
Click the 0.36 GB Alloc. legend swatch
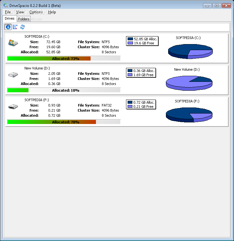click(x=130, y=70)
